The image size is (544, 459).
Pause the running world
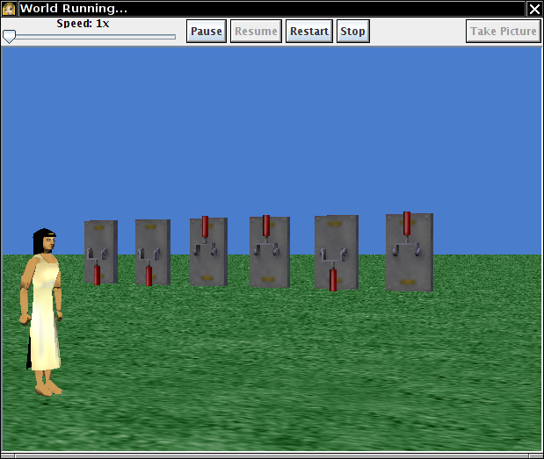pos(207,32)
